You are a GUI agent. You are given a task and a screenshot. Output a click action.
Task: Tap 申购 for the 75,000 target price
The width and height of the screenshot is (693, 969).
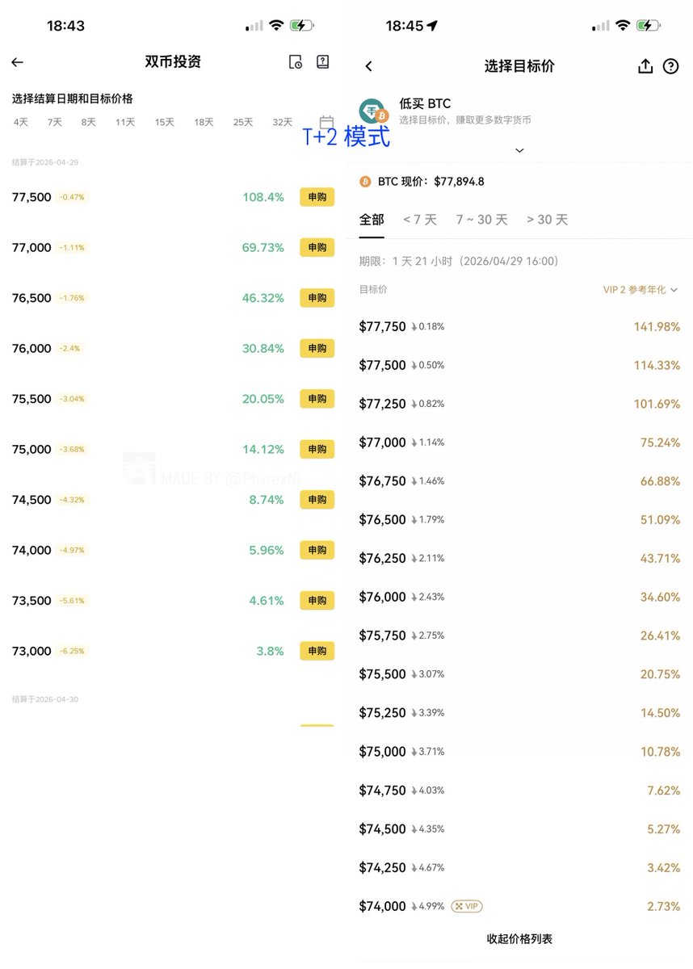pos(317,449)
